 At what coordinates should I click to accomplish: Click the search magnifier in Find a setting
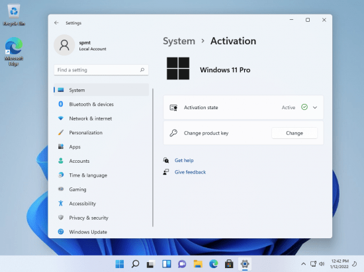(x=142, y=70)
